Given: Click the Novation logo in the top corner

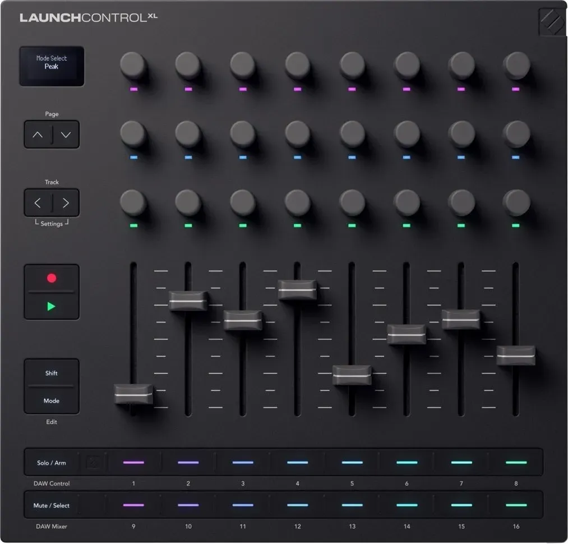Looking at the screenshot, I should click(x=552, y=21).
